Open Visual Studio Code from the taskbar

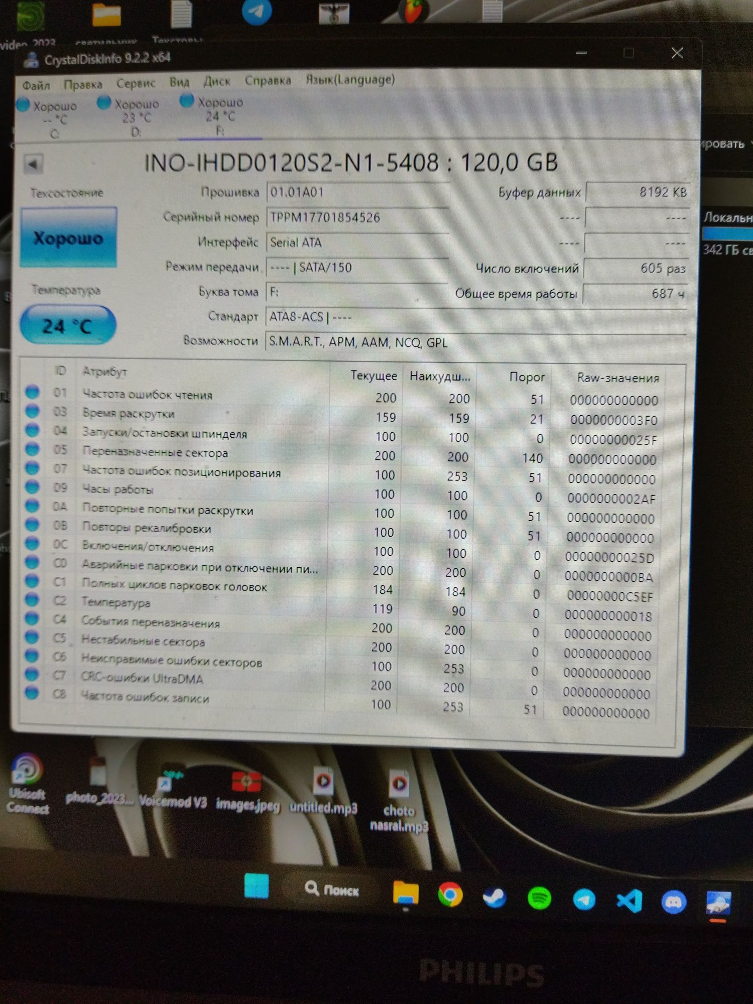click(x=629, y=901)
